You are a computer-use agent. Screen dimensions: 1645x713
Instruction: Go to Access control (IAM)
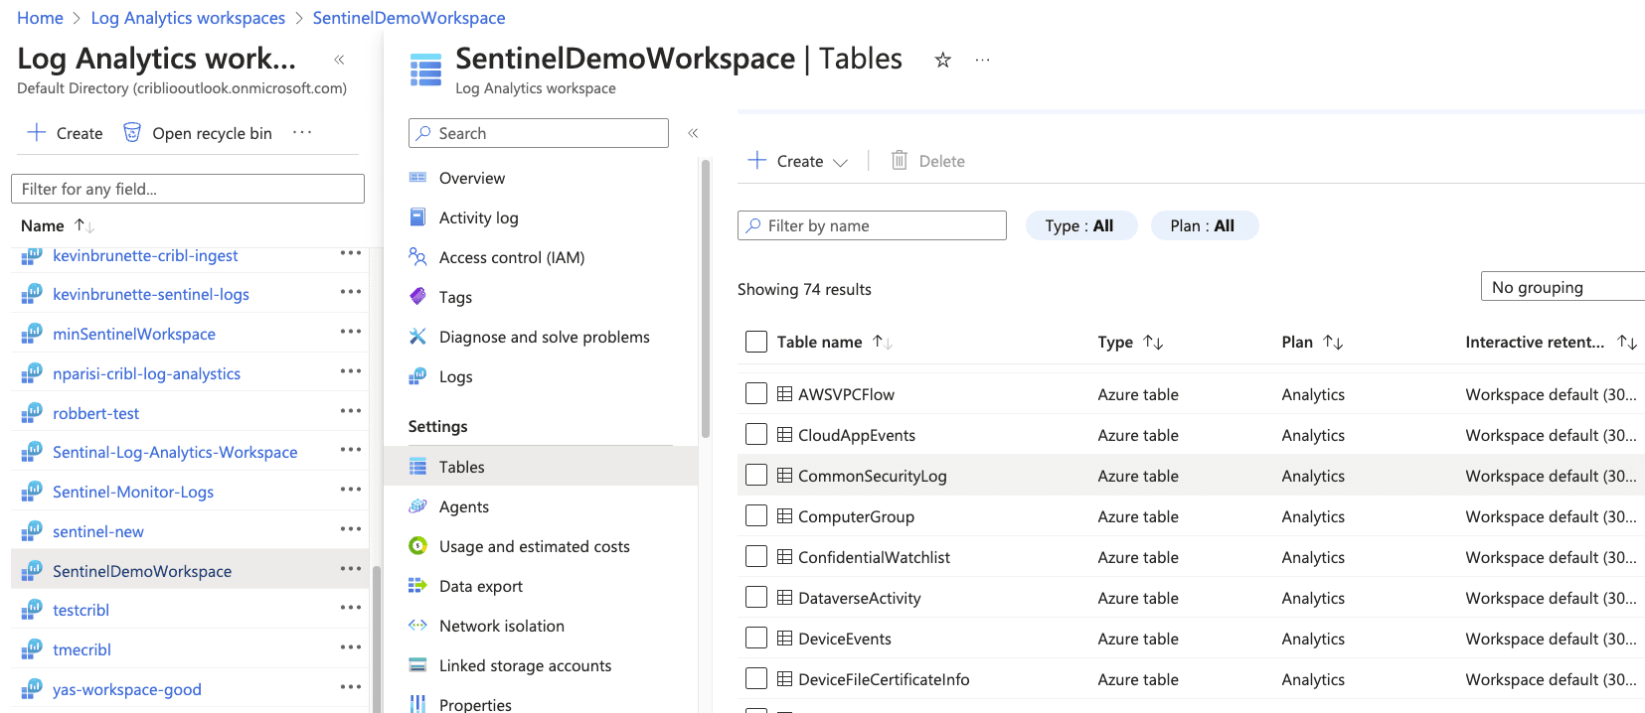point(511,258)
